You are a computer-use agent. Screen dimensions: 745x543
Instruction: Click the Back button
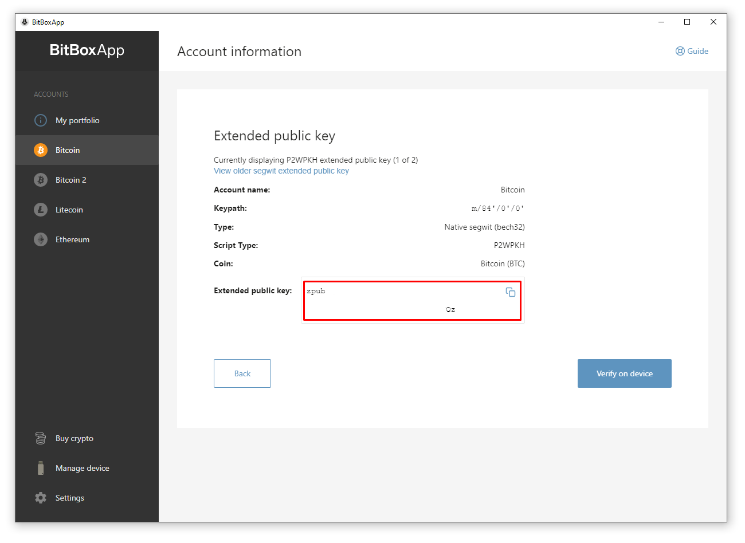click(242, 373)
